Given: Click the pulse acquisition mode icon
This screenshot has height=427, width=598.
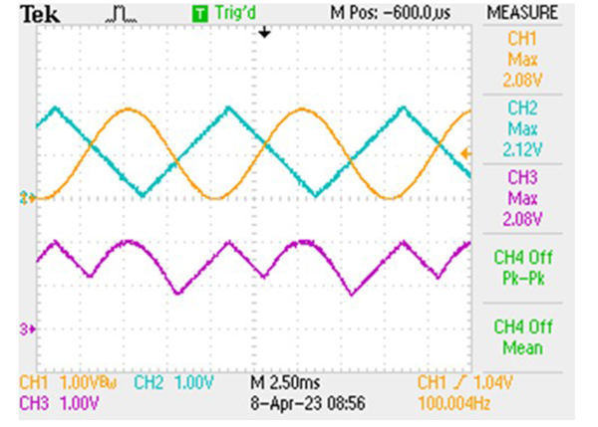Looking at the screenshot, I should pyautogui.click(x=122, y=15).
